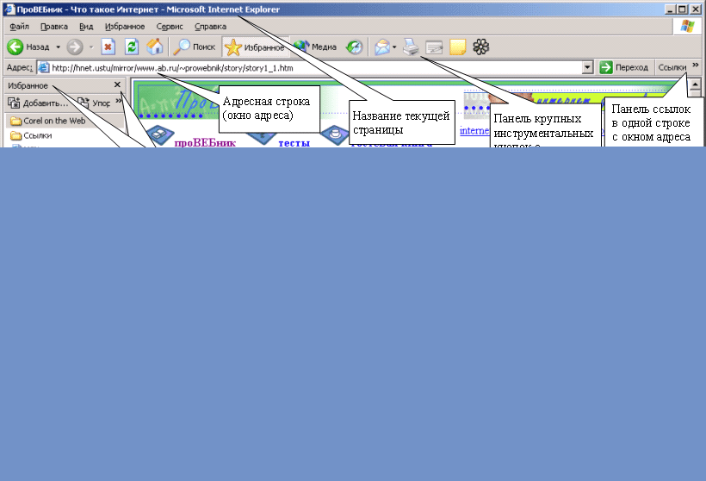706x481 pixels.
Task: Expand the Ссылки chevron overflow
Action: pyautogui.click(x=696, y=65)
